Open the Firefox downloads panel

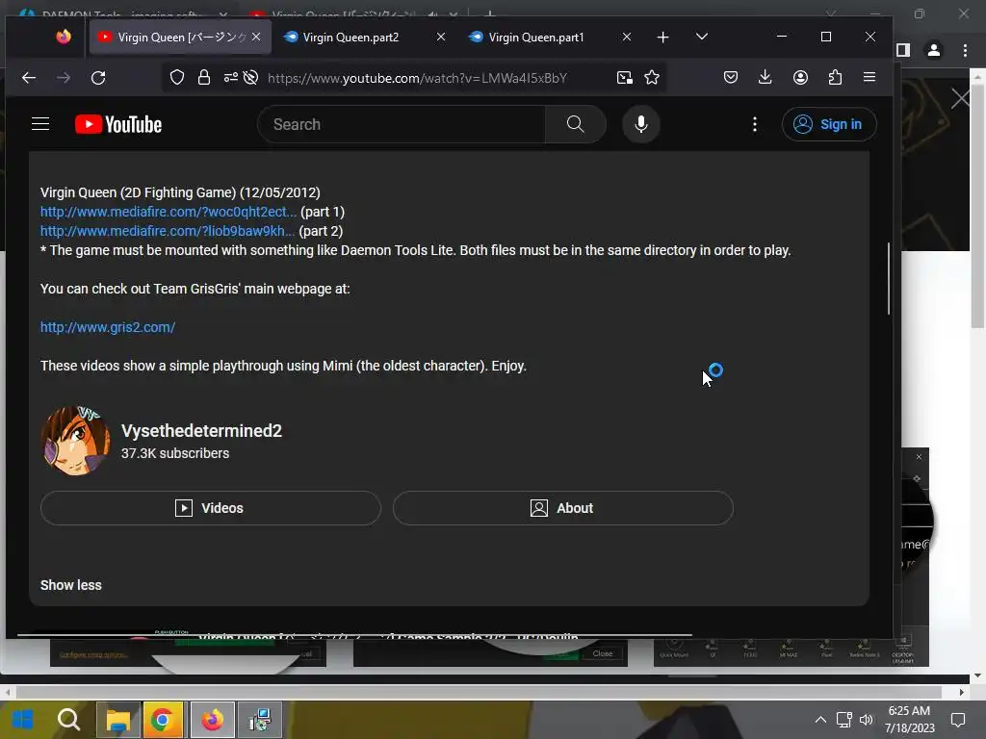[765, 77]
